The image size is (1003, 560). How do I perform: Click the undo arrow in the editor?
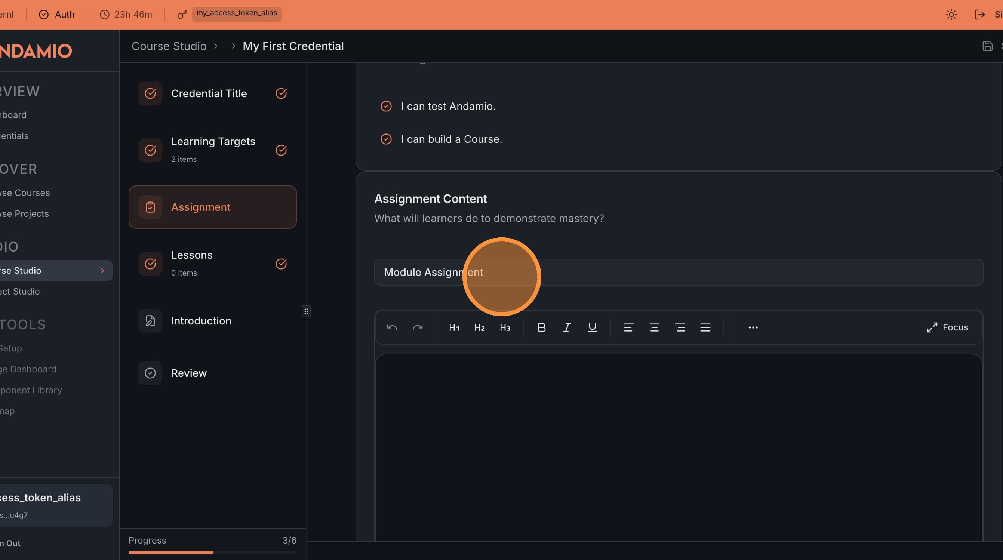392,327
